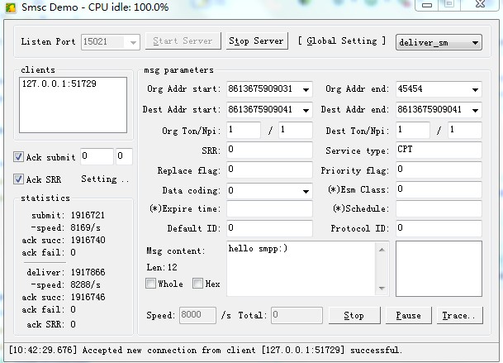Click the status bar connection log message
Image resolution: width=503 pixels, height=363 pixels.
206,350
